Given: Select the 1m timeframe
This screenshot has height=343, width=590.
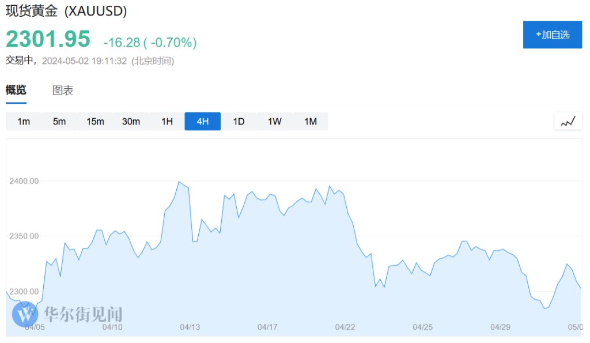Looking at the screenshot, I should 24,122.
